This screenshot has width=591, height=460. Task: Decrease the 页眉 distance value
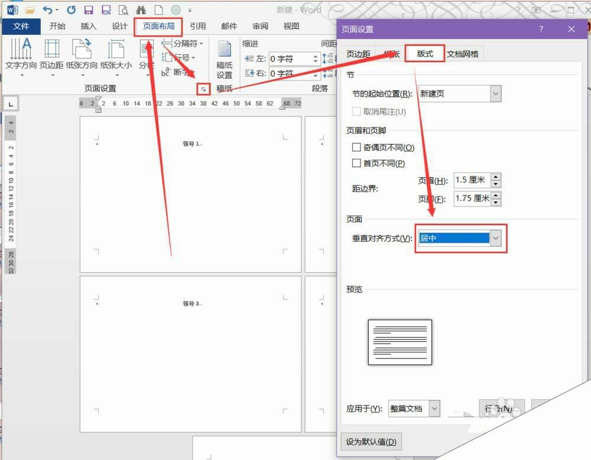496,184
